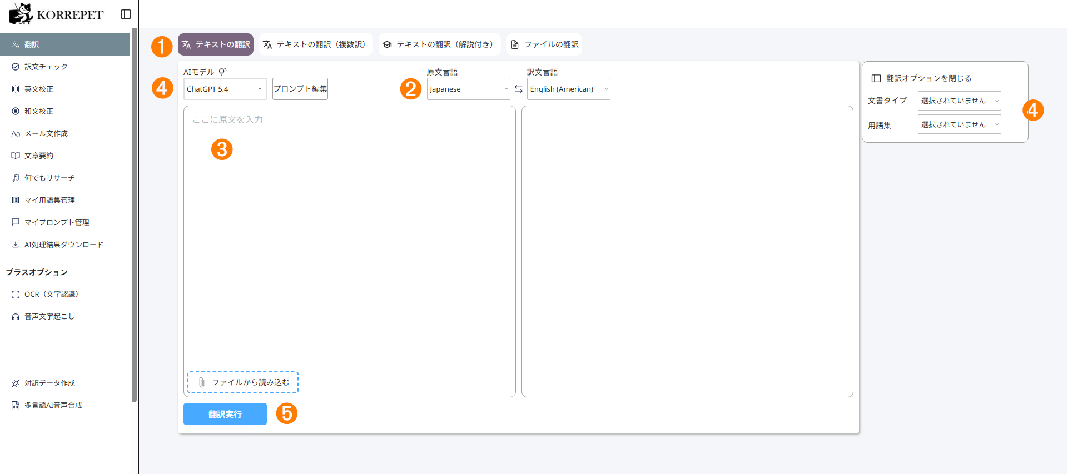The width and height of the screenshot is (1068, 474).
Task: Go to 何でもリサーチ
Action: [65, 178]
